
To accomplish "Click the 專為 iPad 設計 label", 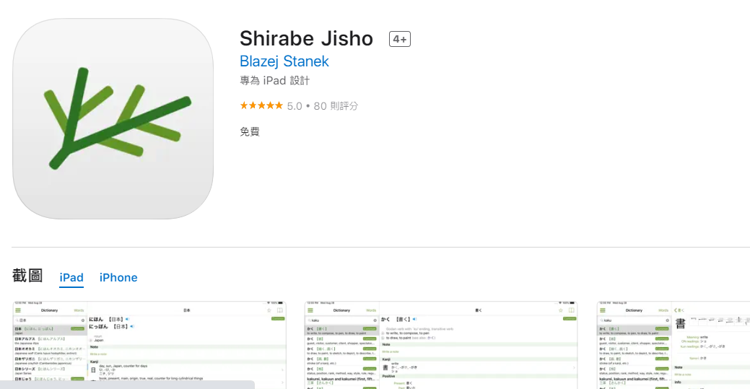I will coord(274,80).
